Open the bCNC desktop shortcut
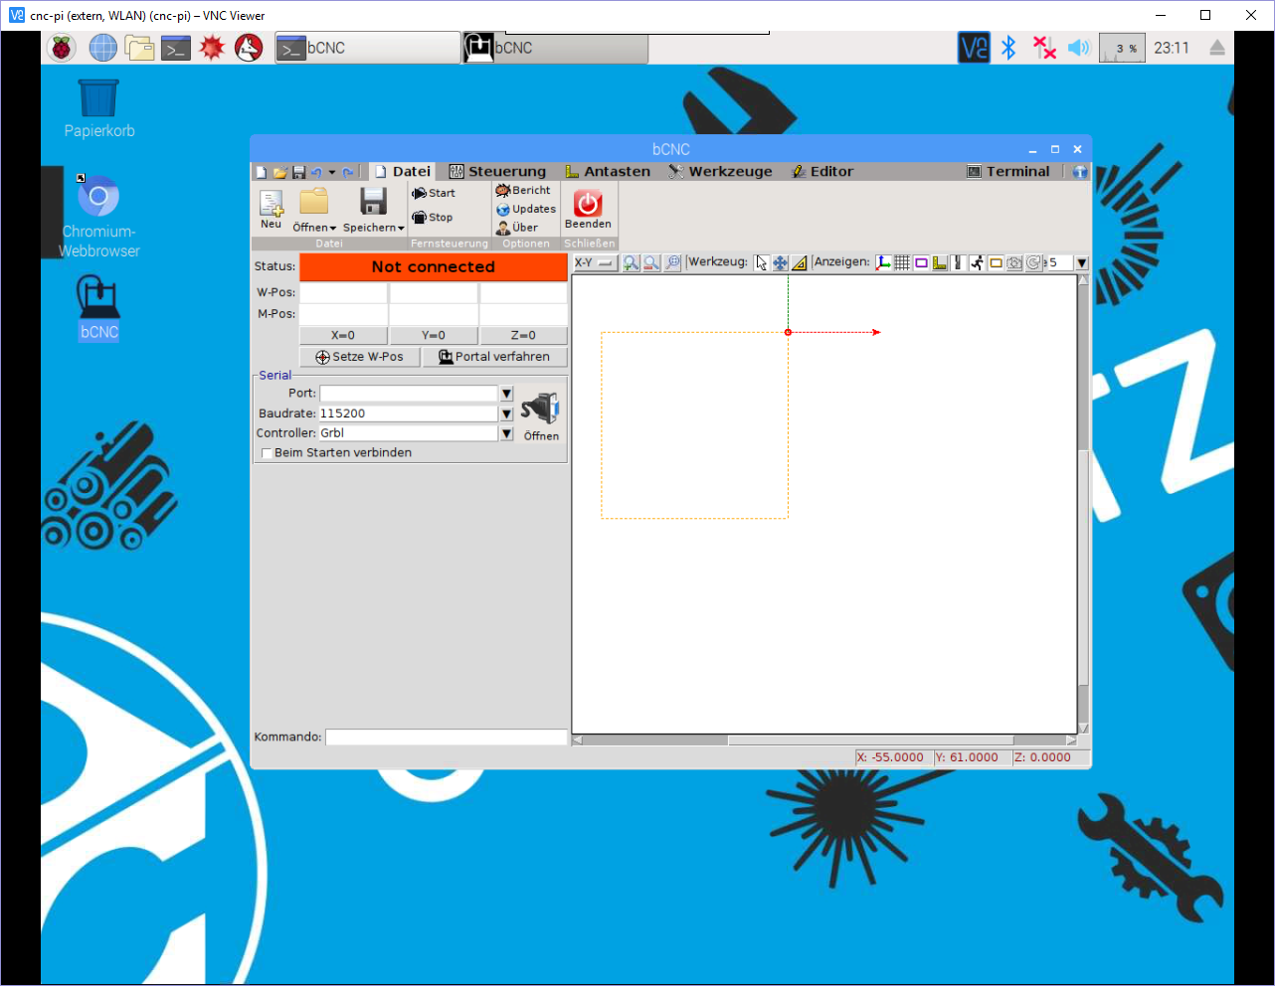Screen dimensions: 1275x986 tap(98, 308)
